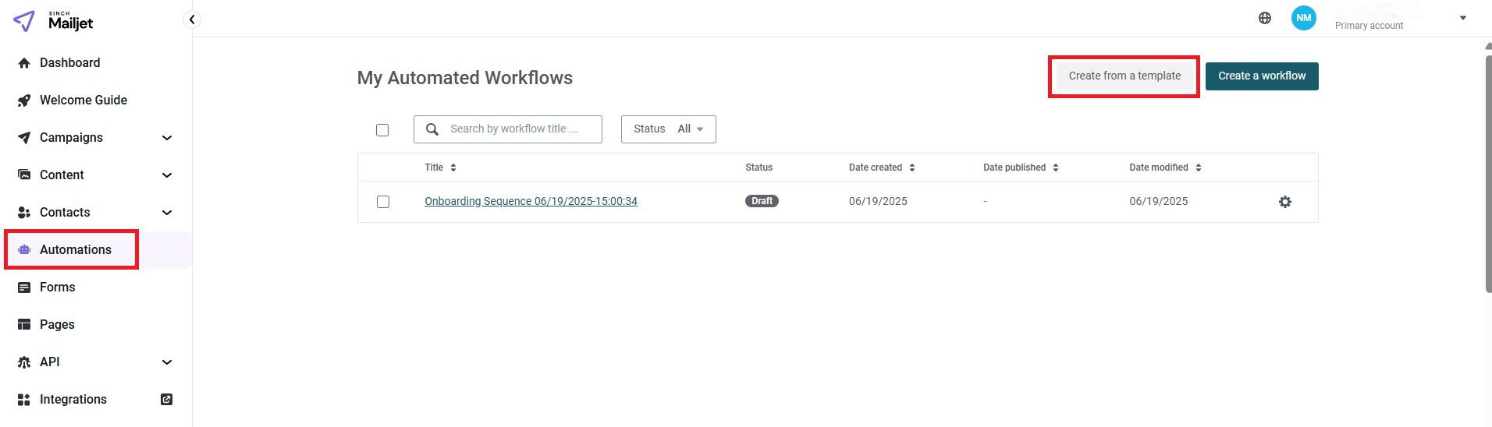Viewport: 1492px width, 427px height.
Task: Check the Onboarding Sequence row checkbox
Action: click(383, 202)
